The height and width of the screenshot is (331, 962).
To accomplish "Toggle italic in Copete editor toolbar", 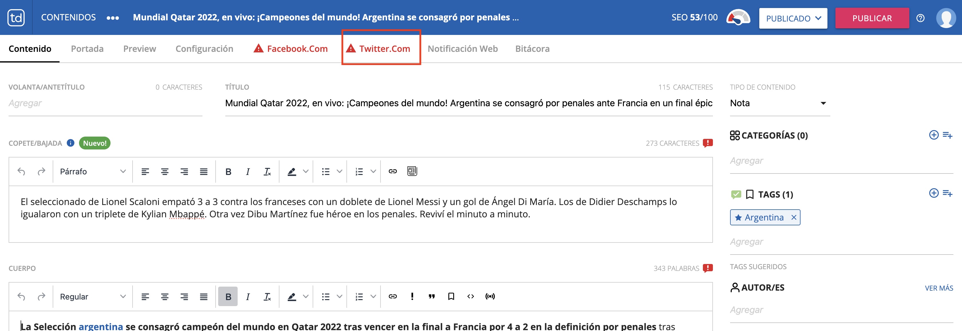I will click(x=248, y=172).
